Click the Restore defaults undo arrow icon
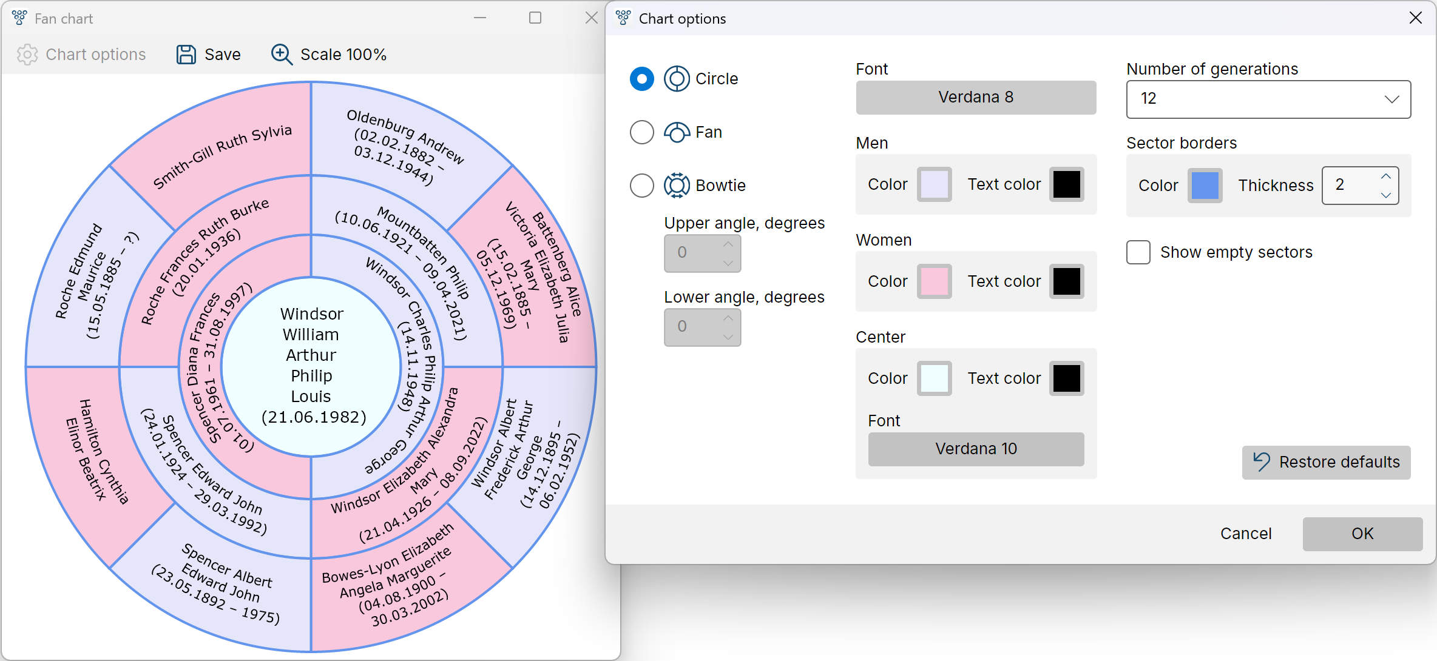This screenshot has height=661, width=1437. [x=1262, y=462]
